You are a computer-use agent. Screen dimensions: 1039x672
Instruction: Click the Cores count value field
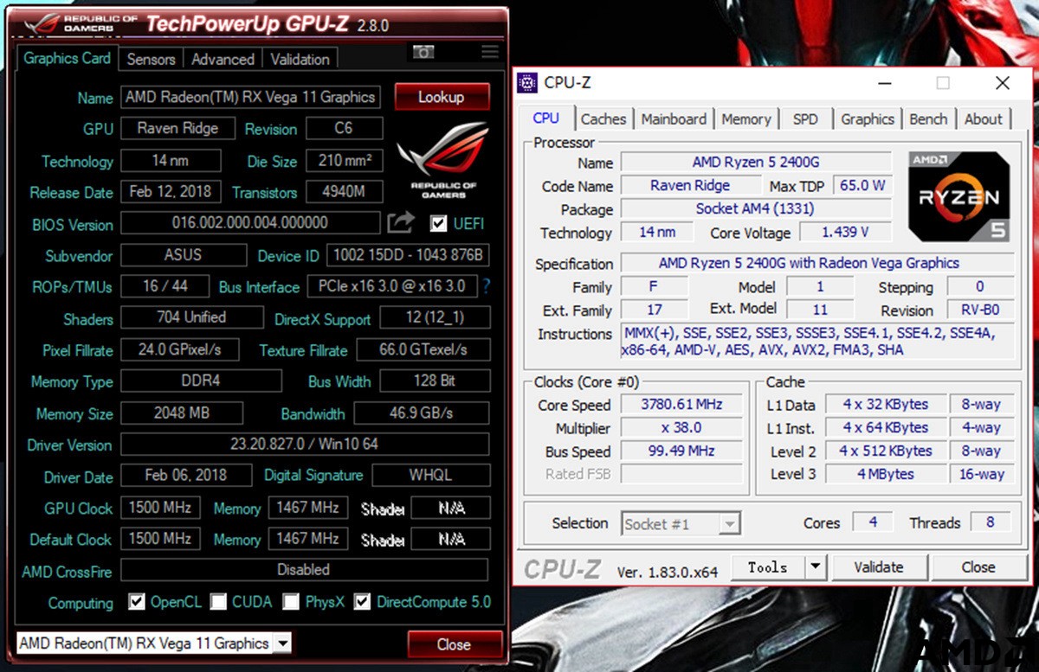873,522
